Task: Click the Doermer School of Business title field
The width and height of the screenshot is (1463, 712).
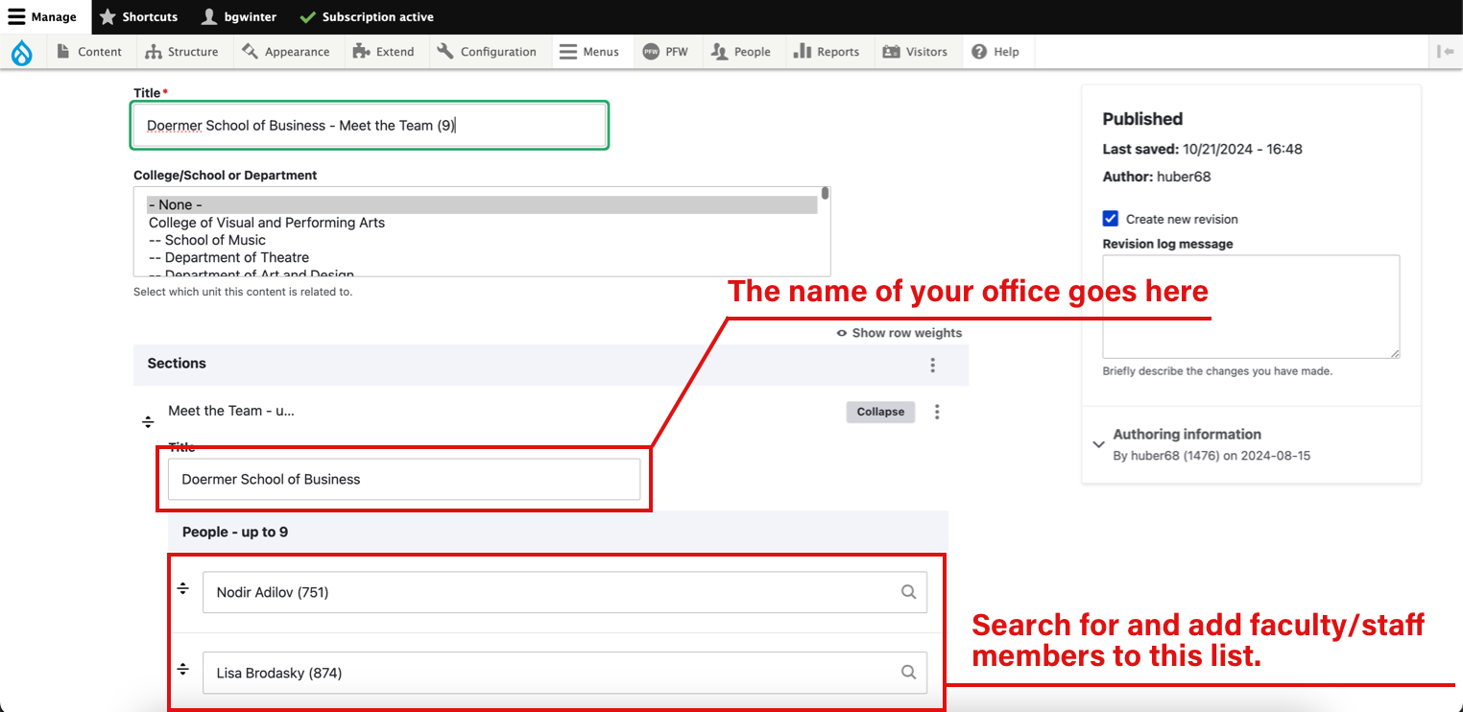Action: (404, 479)
